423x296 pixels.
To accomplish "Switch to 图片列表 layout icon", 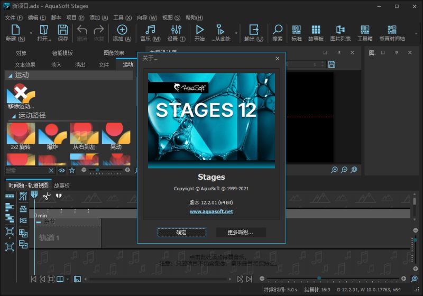I will point(340,30).
